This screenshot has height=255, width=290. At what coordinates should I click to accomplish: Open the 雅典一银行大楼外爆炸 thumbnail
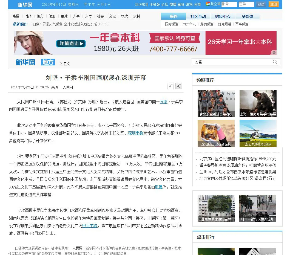(x=257, y=208)
